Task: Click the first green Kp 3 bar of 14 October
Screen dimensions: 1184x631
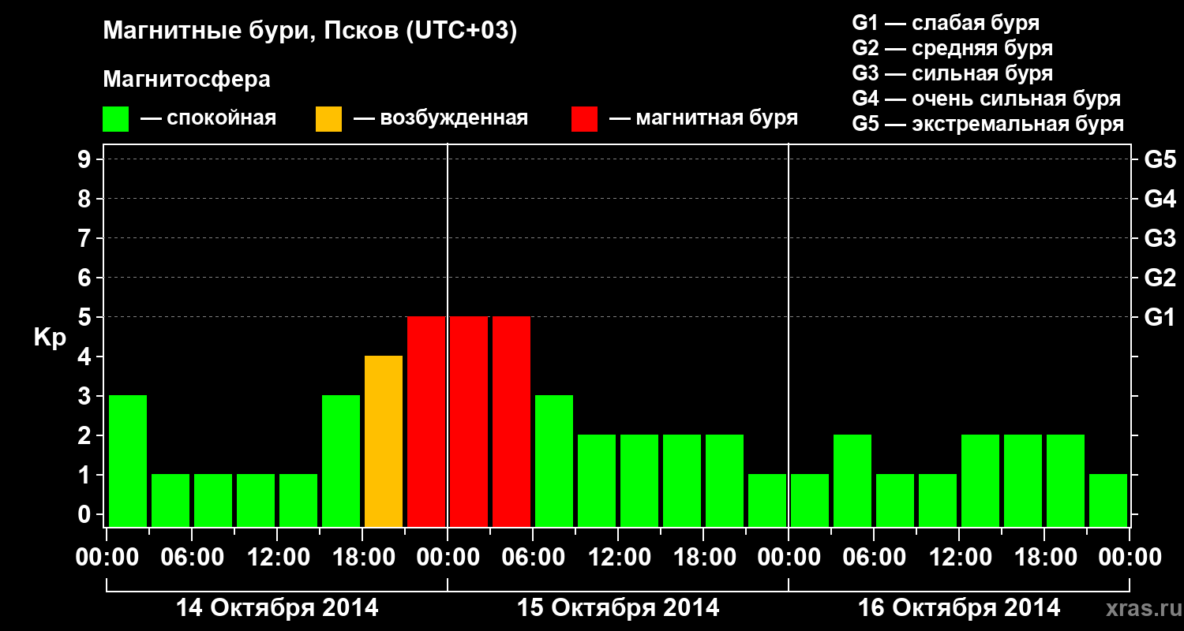Action: 128,461
